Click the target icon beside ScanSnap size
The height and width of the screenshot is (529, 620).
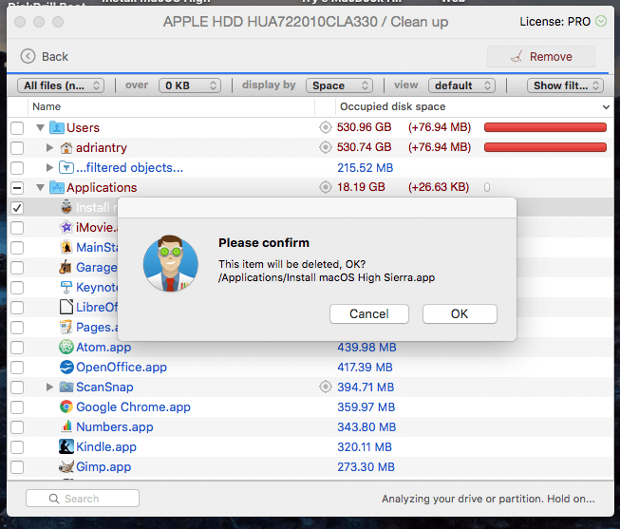pos(326,387)
